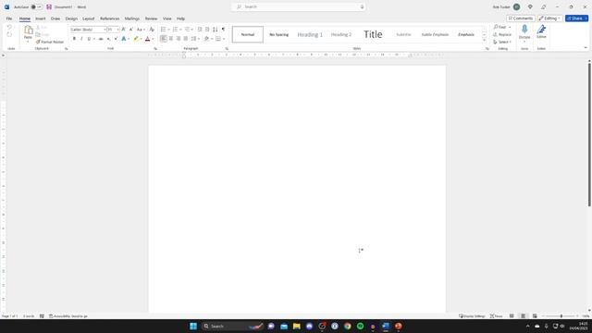Apply the Heading 1 style

[310, 34]
